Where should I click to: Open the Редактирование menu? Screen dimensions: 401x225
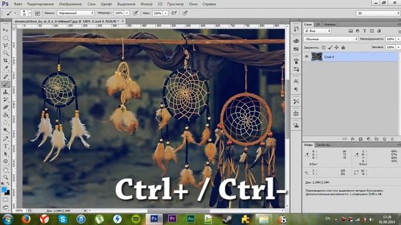point(40,4)
